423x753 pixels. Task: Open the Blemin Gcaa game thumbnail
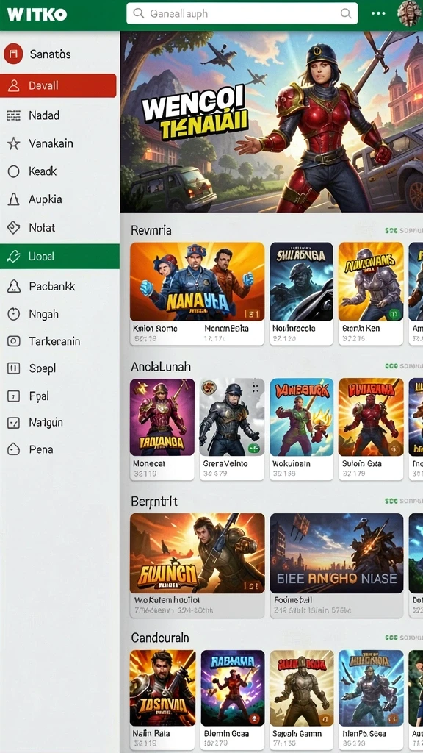point(233,688)
